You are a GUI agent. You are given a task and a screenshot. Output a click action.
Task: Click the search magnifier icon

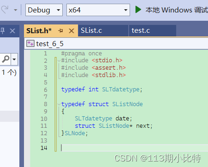6,59
